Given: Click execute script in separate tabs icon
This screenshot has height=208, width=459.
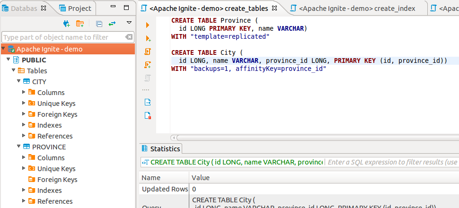Looking at the screenshot, I should [148, 65].
